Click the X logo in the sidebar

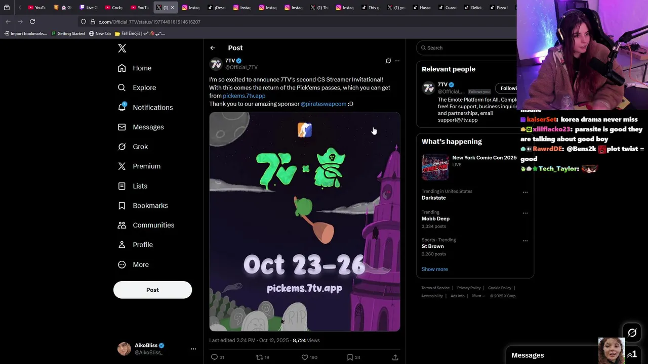(x=122, y=49)
